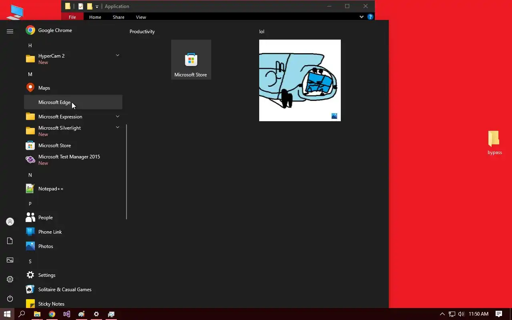Click the Power button in Start sidebar

[x=10, y=298]
